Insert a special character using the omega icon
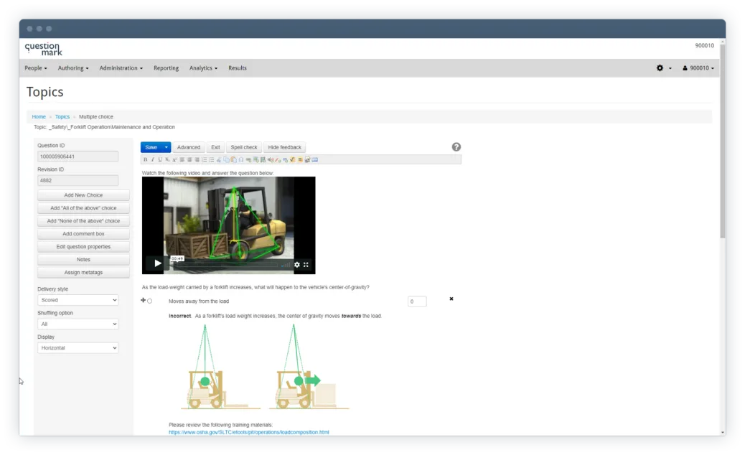745x455 pixels. pyautogui.click(x=241, y=159)
